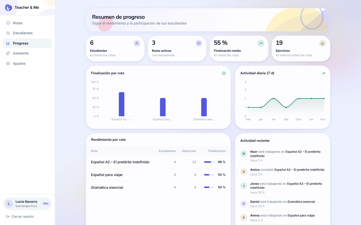
Task: Open Lucía Navarro's profile card
Action: coord(27,204)
